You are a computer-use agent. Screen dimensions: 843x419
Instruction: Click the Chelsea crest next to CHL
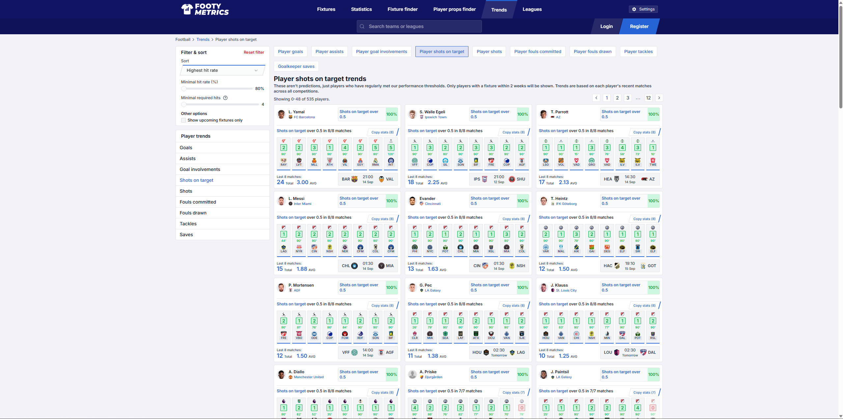tap(354, 266)
